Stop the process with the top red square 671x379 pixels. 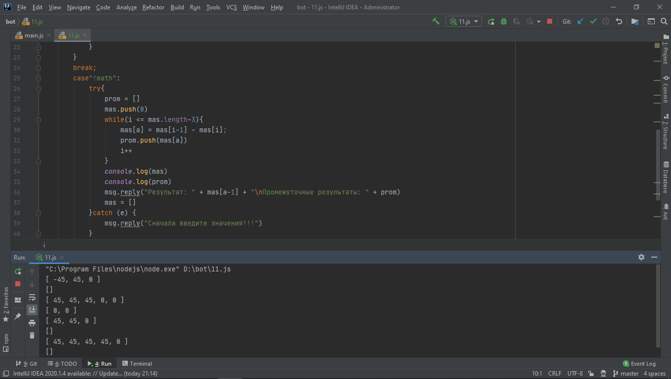point(550,21)
